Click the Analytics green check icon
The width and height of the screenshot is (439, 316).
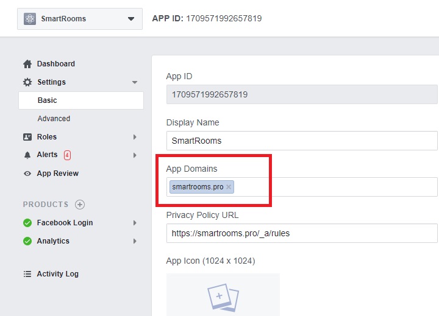[x=27, y=241]
